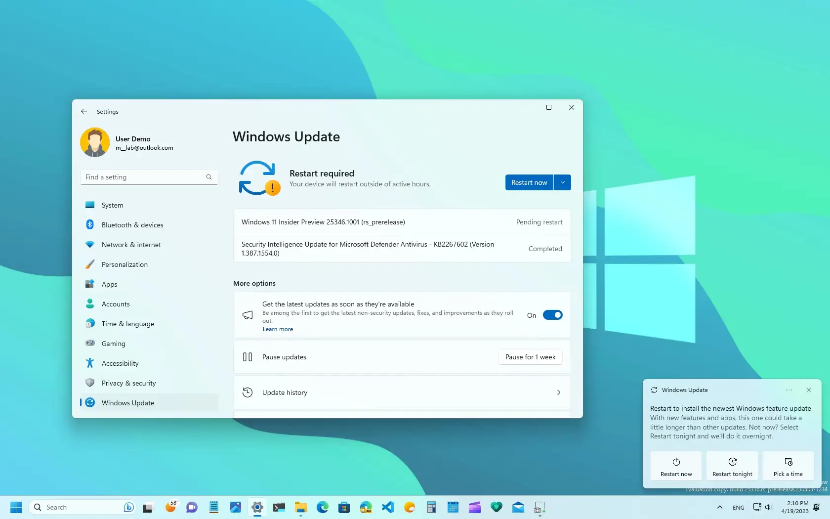
Task: Open Bing Chat icon in taskbar search
Action: click(128, 507)
